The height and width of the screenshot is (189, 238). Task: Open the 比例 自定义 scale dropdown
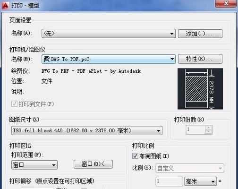[x=190, y=168]
